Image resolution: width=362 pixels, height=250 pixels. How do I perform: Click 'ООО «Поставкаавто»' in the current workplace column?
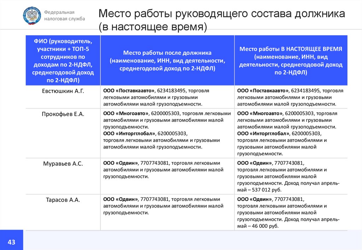tap(263, 91)
